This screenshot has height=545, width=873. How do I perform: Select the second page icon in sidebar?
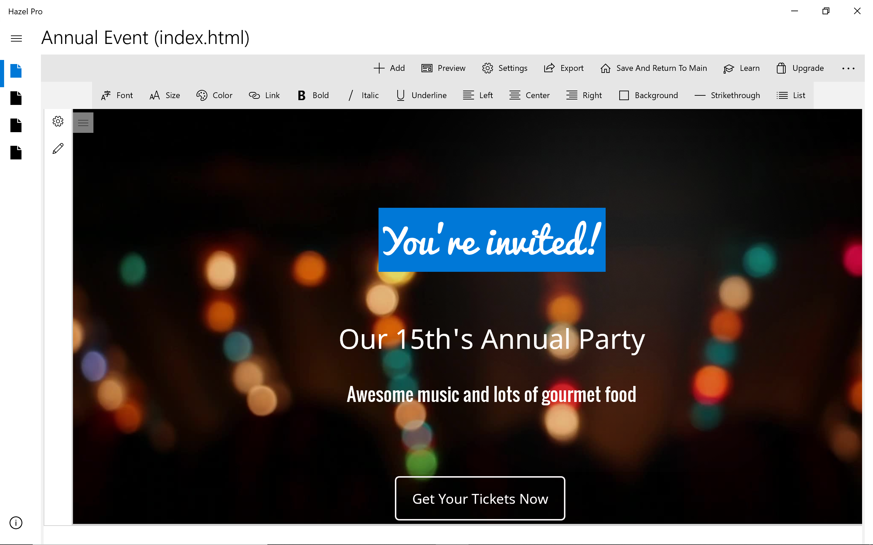coord(16,98)
